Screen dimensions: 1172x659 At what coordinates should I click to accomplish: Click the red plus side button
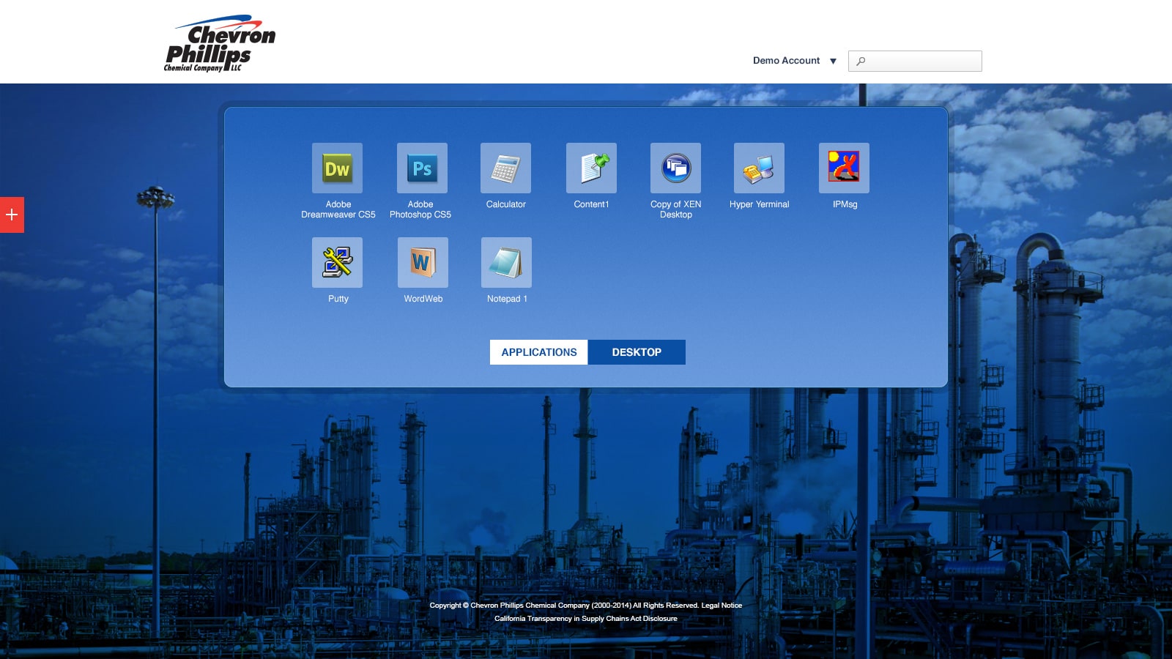[12, 215]
